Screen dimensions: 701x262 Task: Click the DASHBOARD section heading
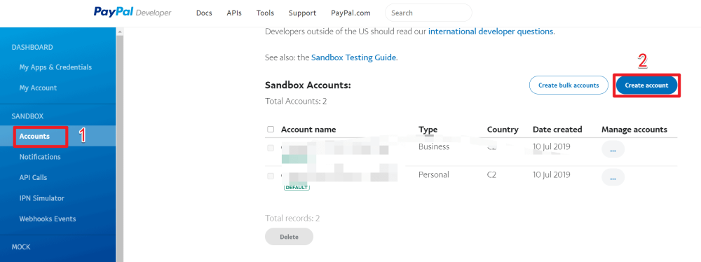click(32, 47)
